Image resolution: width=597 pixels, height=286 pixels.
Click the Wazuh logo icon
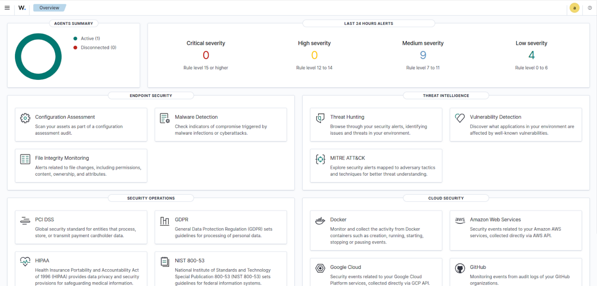22,8
